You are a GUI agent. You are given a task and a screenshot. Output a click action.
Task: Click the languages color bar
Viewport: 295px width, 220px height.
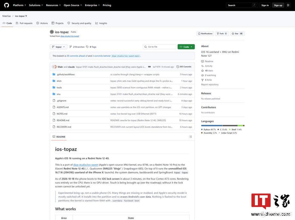[223, 126]
